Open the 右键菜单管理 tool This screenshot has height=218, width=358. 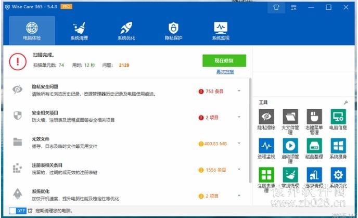314,122
